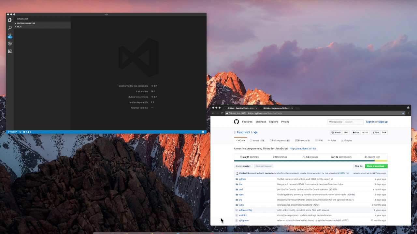Select the Code tab
Screen dimensions: 417x234
pos(240,140)
